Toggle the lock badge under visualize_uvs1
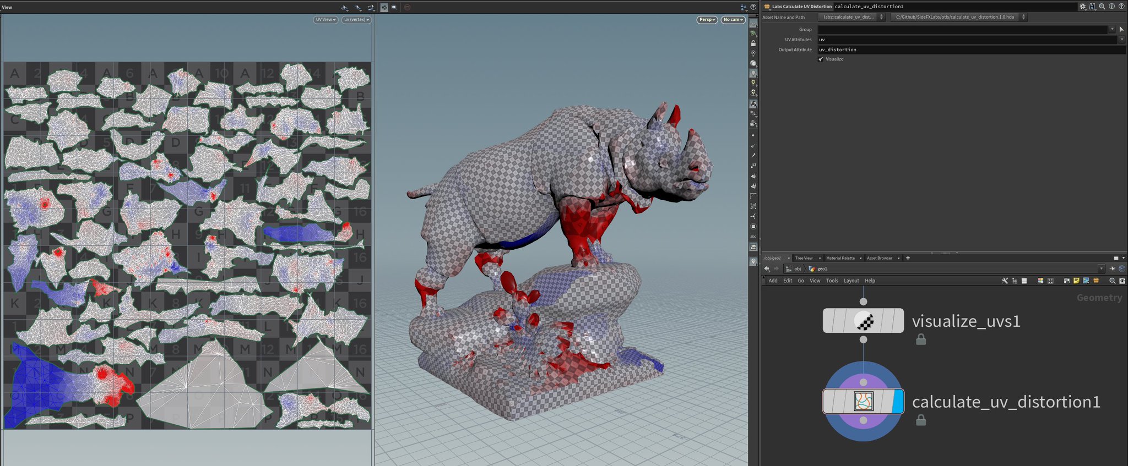 pyautogui.click(x=921, y=339)
